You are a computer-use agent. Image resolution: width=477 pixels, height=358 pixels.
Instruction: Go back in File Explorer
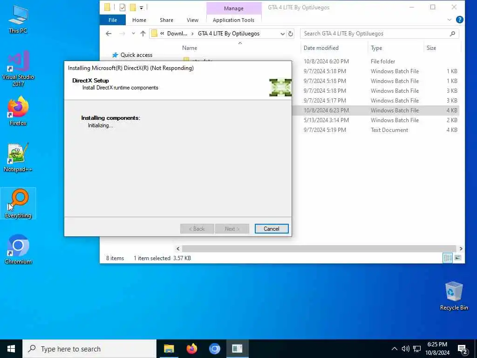tap(109, 34)
